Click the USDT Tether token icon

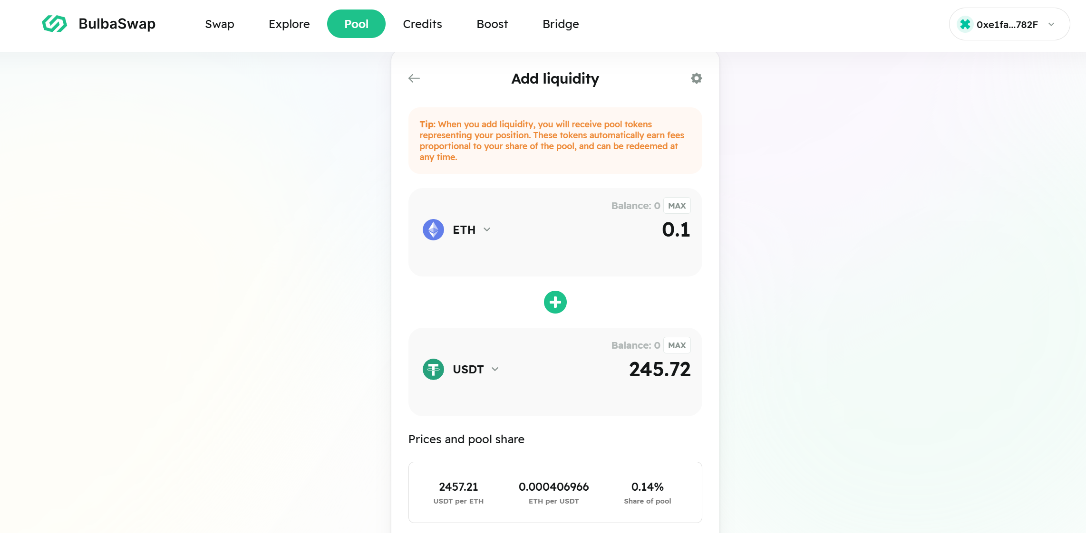pos(433,370)
